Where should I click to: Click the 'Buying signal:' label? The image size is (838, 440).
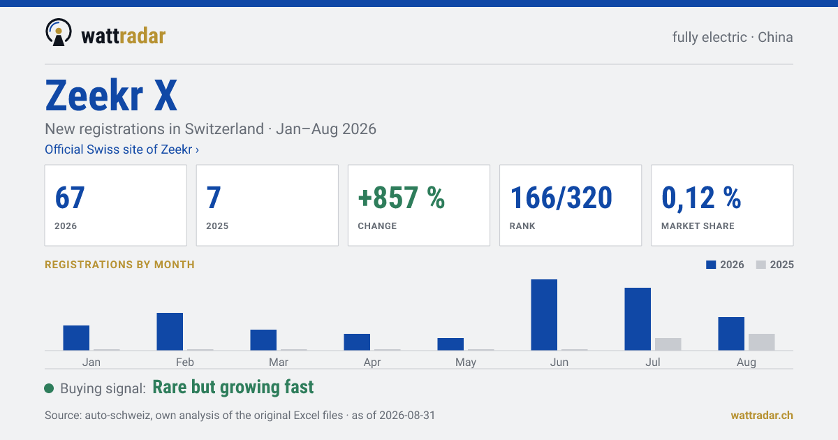point(103,388)
